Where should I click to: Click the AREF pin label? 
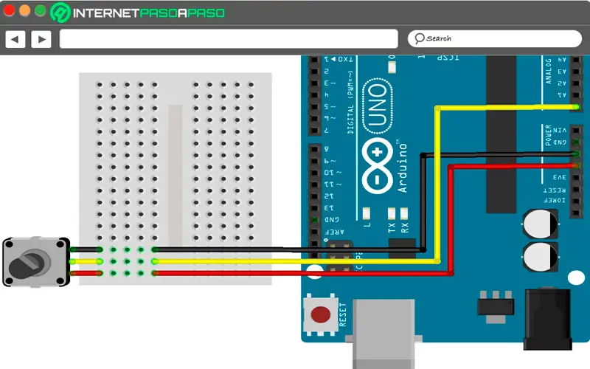point(334,232)
